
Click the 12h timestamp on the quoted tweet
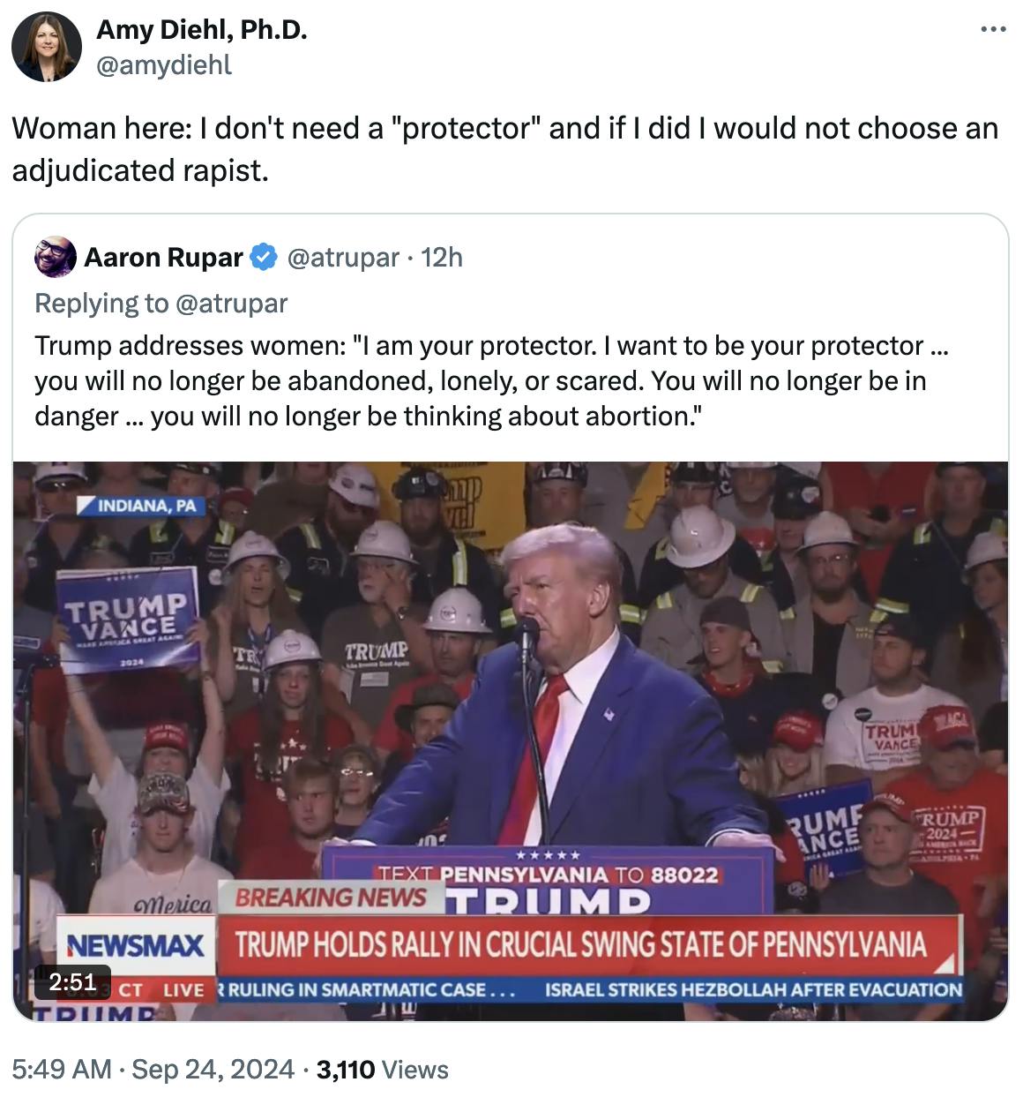[x=442, y=257]
